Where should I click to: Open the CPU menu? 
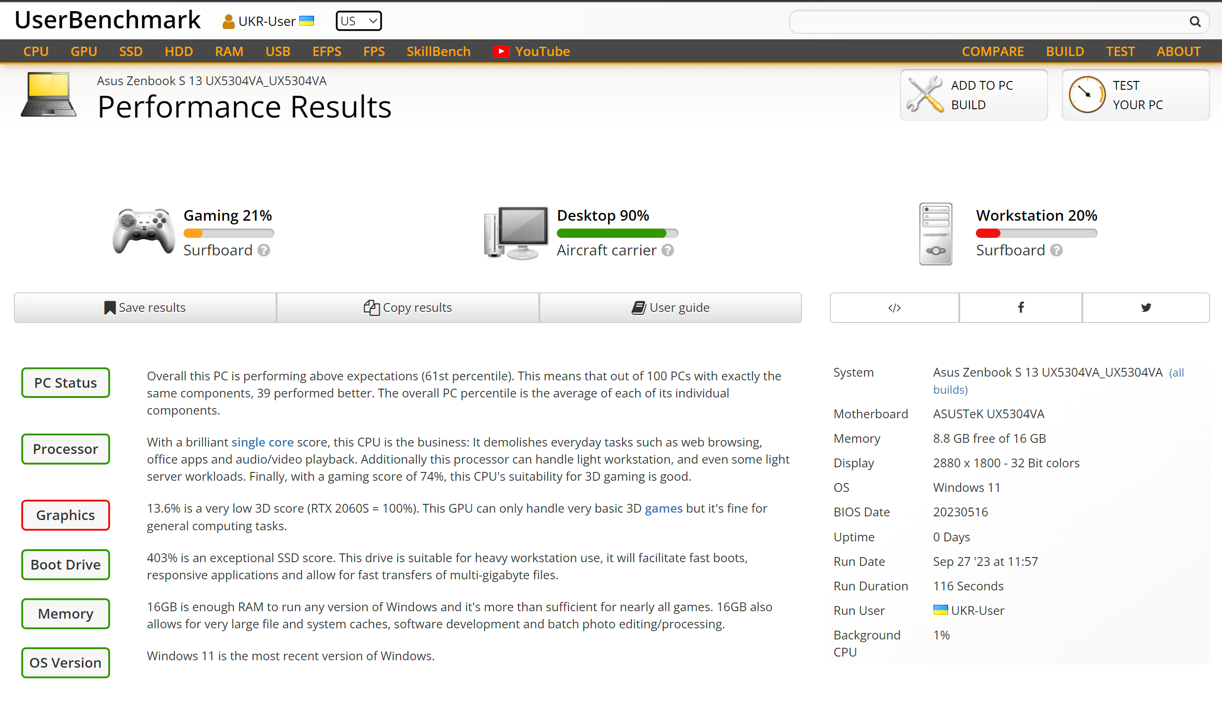pos(36,51)
